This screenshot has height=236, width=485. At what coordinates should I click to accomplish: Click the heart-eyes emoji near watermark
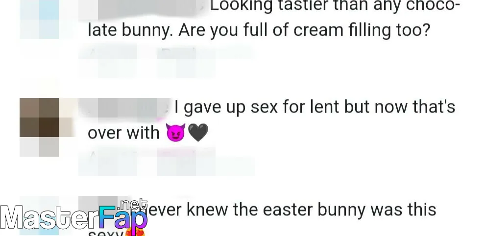click(135, 232)
